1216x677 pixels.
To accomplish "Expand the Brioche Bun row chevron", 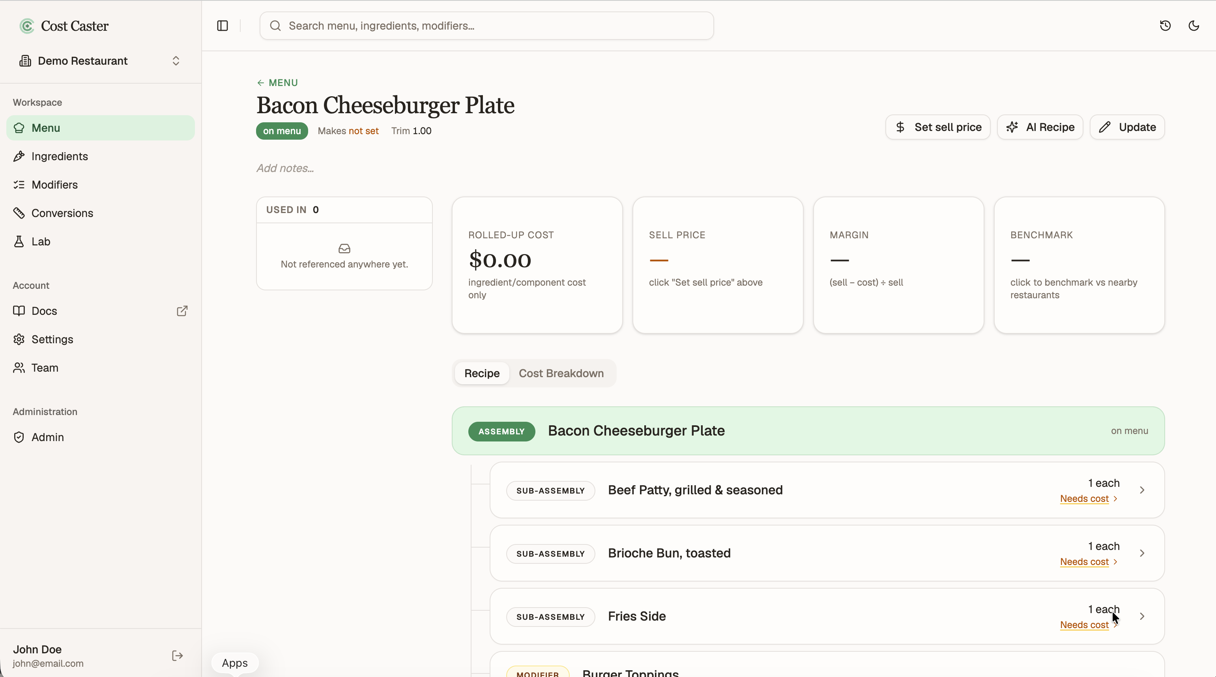I will (1141, 553).
